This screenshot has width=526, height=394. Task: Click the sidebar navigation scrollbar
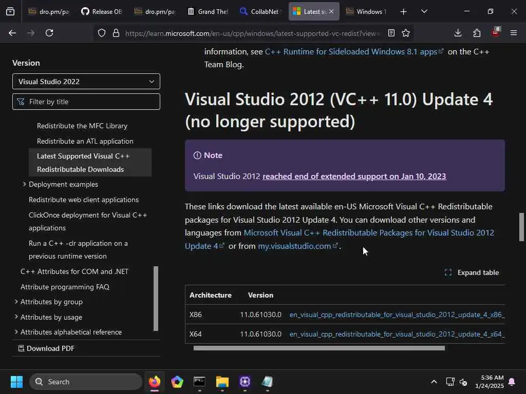tap(156, 298)
